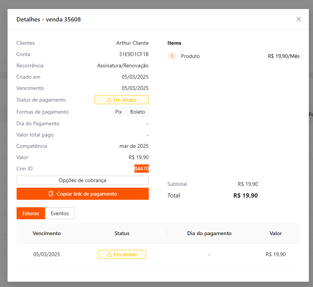Open Opções de cobrança options

82,180
